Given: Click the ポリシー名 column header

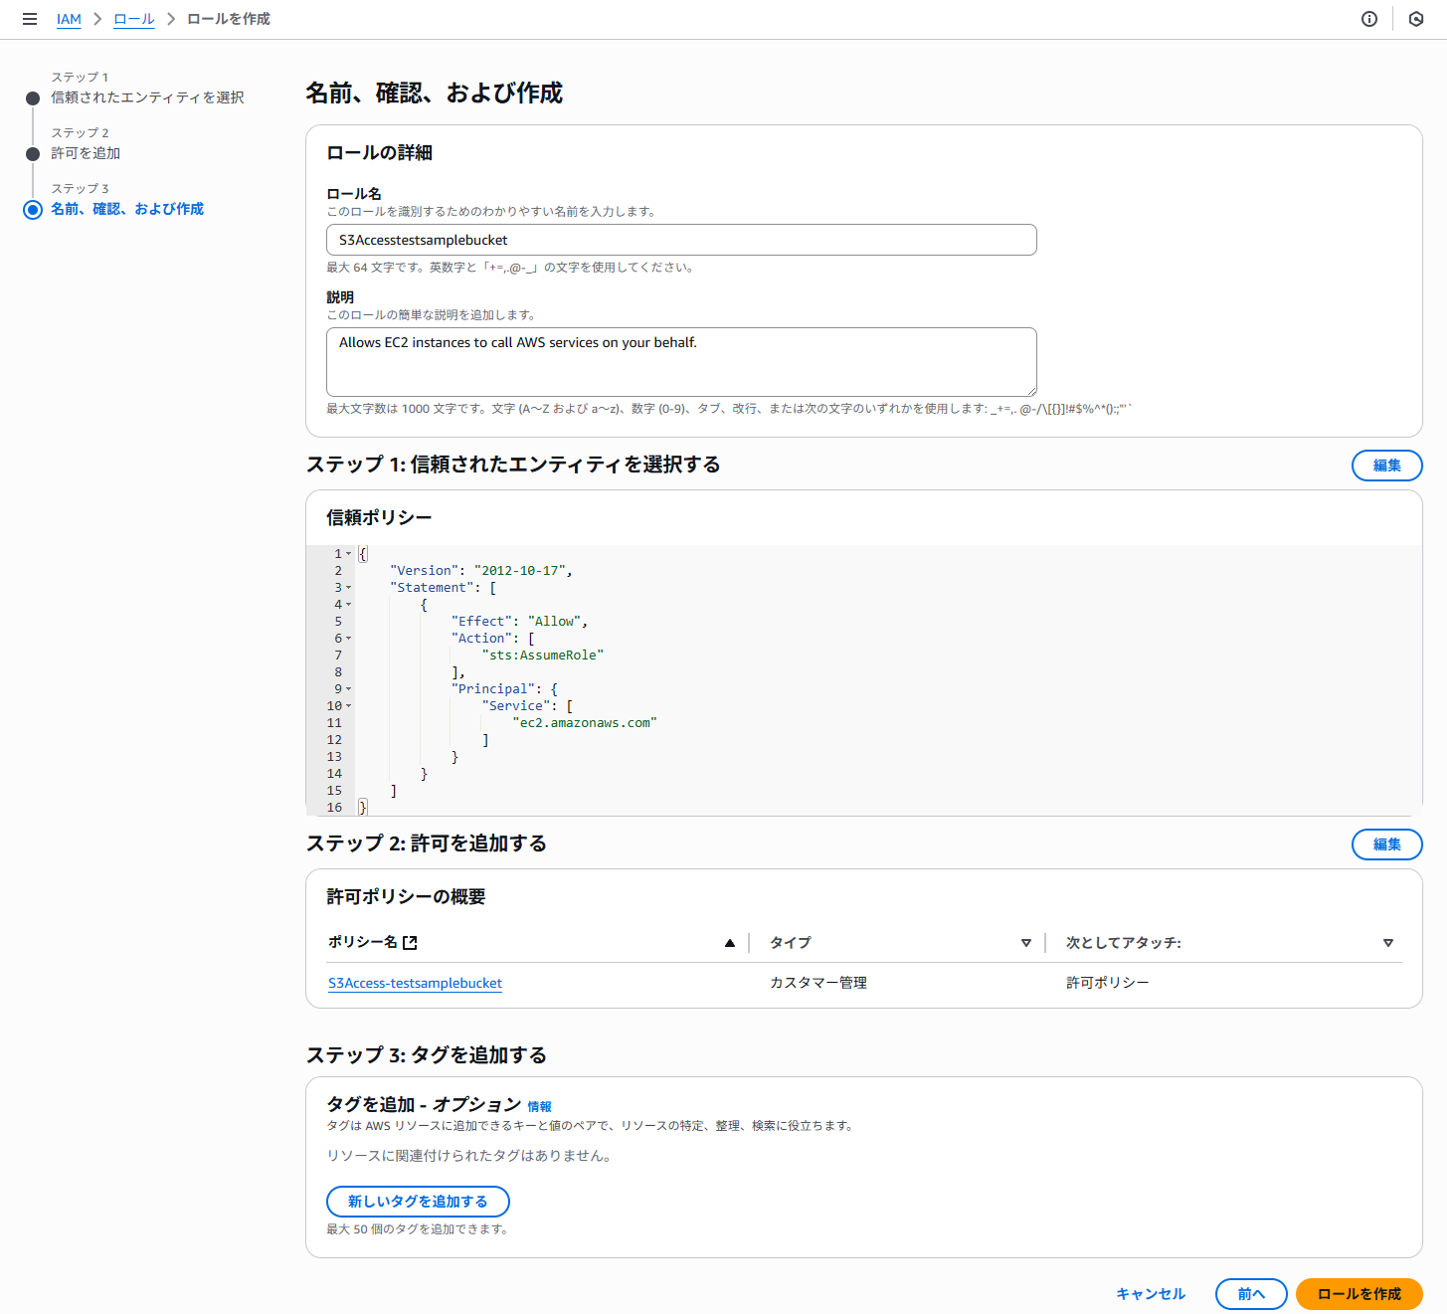Looking at the screenshot, I should point(362,942).
